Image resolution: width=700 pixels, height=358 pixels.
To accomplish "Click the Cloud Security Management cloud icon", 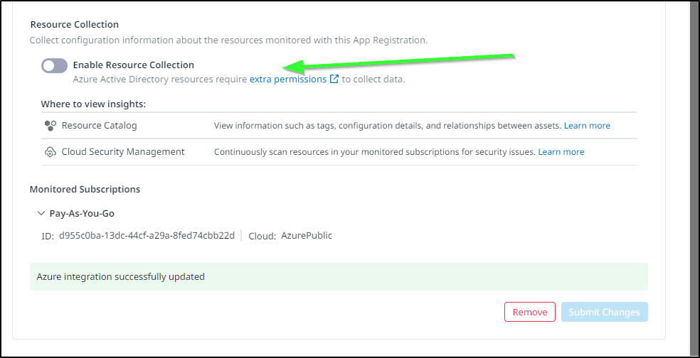I will point(50,152).
